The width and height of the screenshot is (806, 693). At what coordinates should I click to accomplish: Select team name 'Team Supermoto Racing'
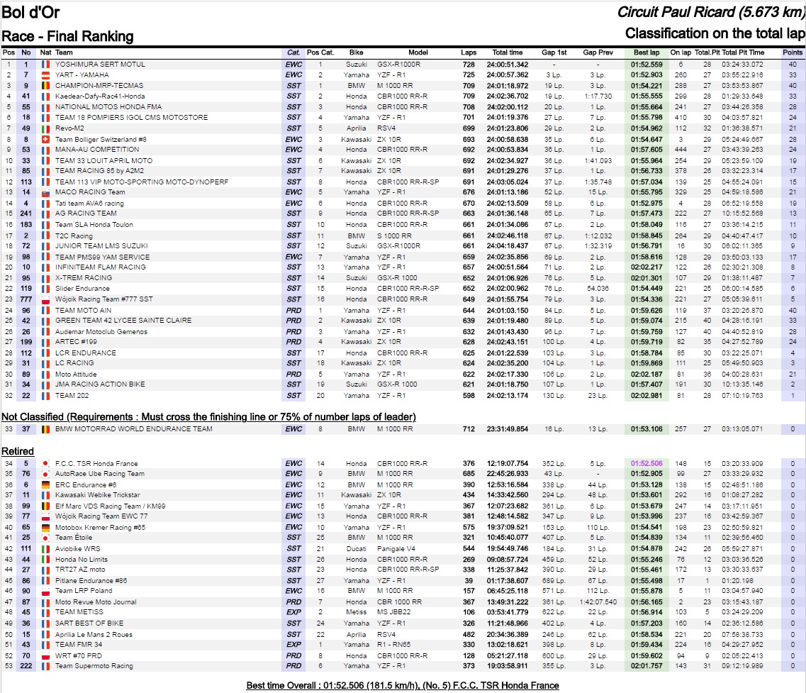(94, 666)
